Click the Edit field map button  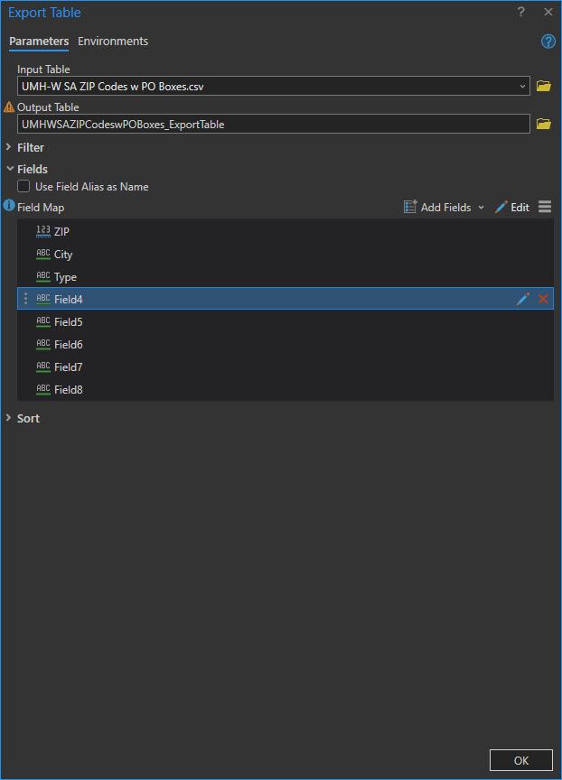click(511, 208)
